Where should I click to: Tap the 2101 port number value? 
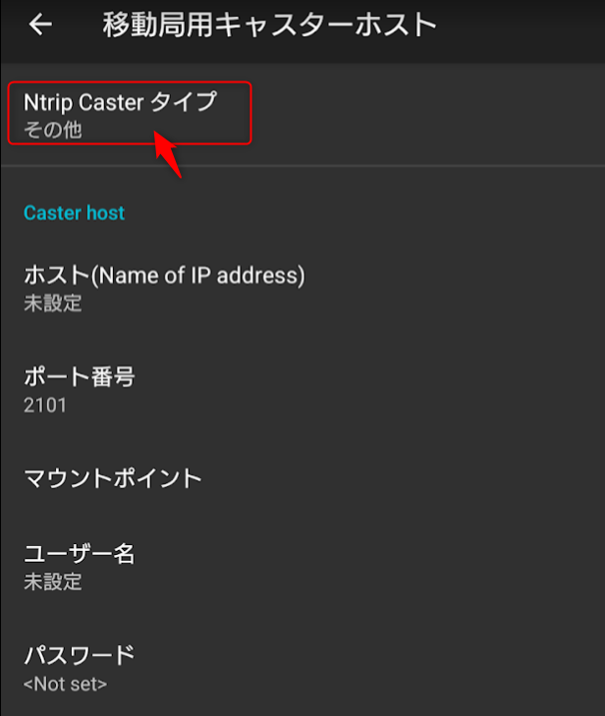coord(45,405)
